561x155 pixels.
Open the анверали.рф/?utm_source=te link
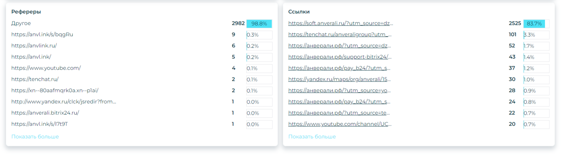339,113
